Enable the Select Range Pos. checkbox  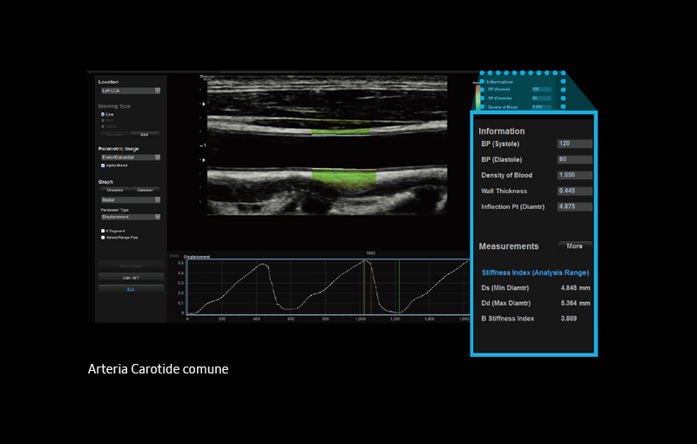(x=103, y=238)
